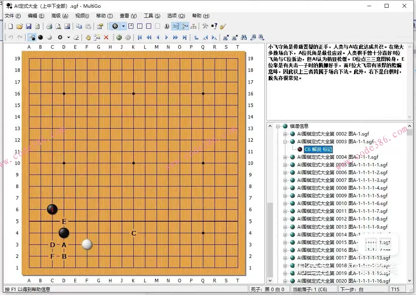Open the 查看 (V) menu
The height and width of the screenshot is (295, 416).
[128, 16]
